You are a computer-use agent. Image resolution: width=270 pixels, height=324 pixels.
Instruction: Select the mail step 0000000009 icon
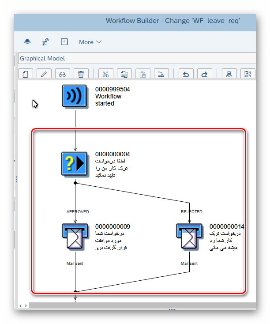pyautogui.click(x=75, y=237)
